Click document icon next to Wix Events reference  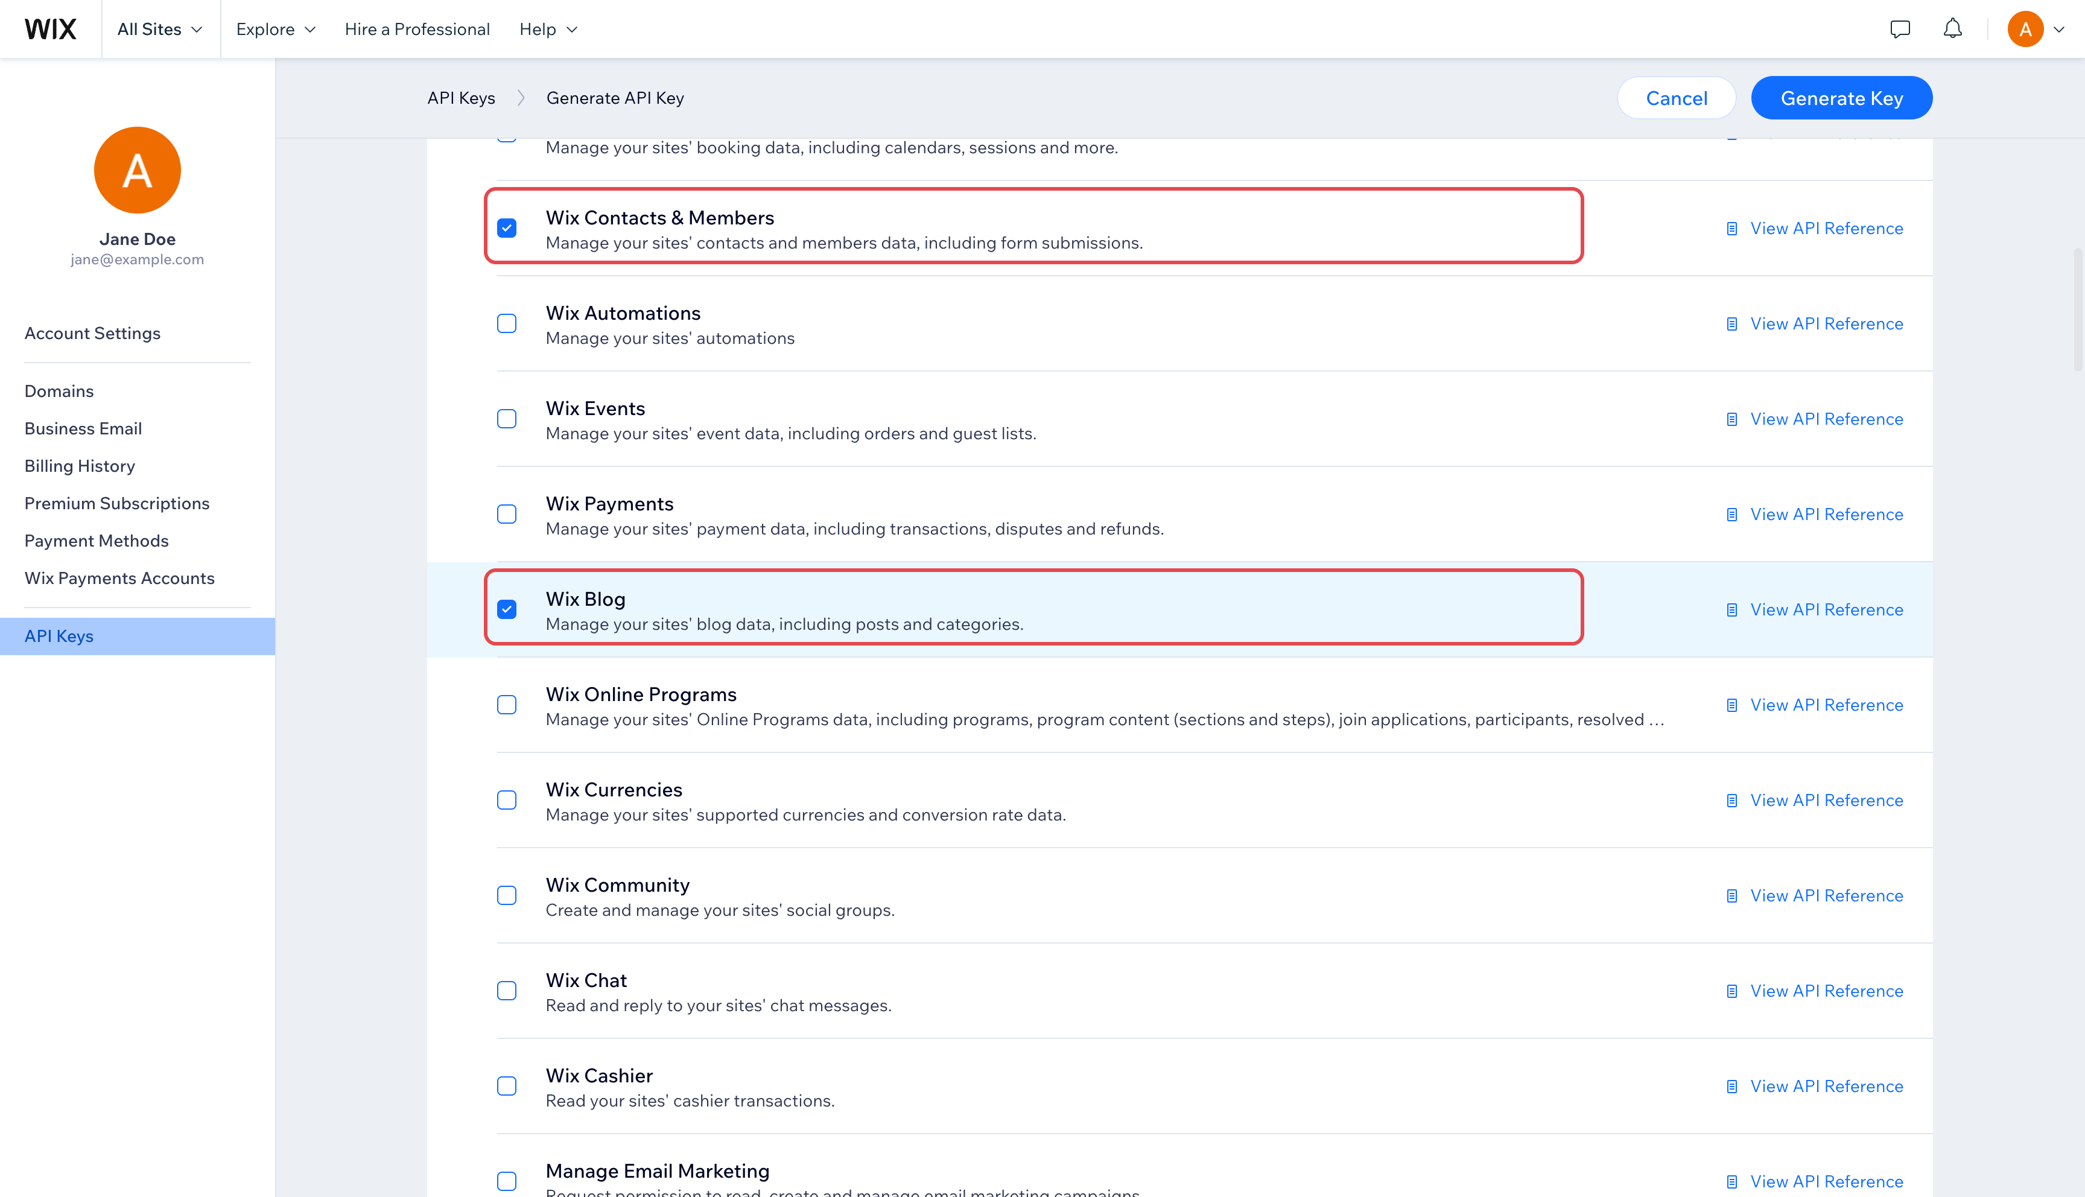(x=1731, y=419)
